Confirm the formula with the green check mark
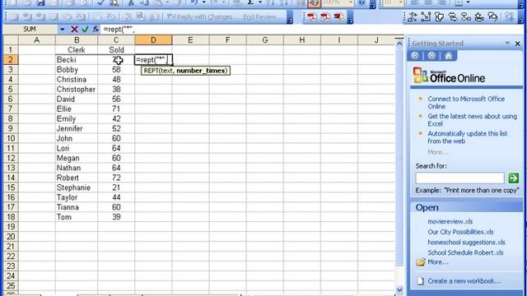Screen dimensions: 527x296 (x=85, y=30)
